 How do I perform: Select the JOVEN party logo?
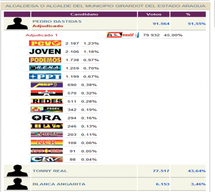(45, 51)
